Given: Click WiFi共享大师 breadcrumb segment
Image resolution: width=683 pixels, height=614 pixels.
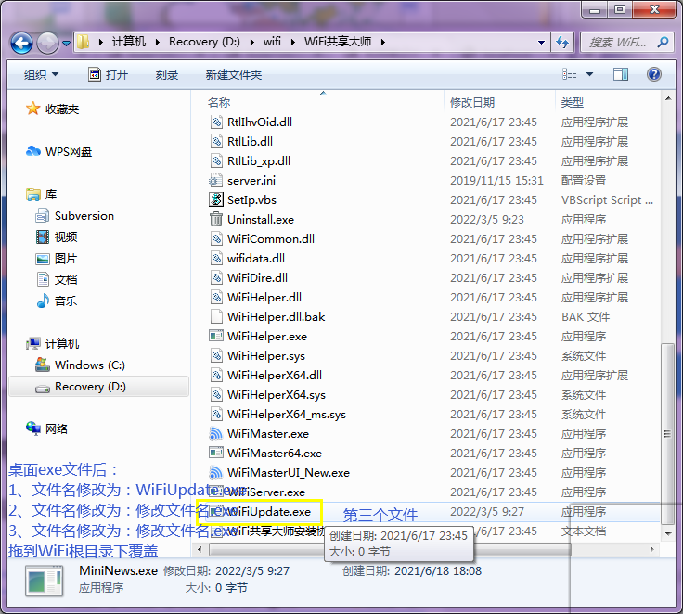Looking at the screenshot, I should click(x=338, y=42).
